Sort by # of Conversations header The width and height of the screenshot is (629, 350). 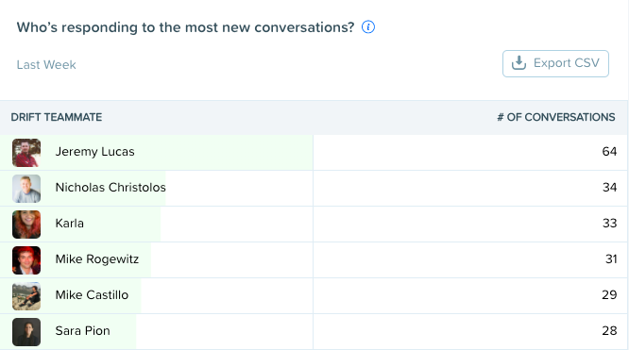pos(556,117)
